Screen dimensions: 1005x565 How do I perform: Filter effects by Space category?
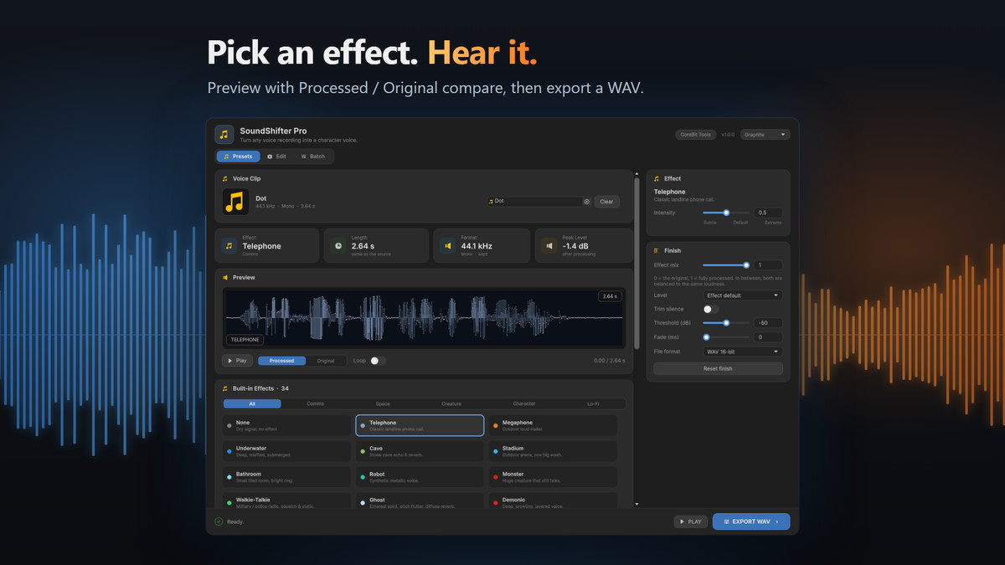(383, 403)
